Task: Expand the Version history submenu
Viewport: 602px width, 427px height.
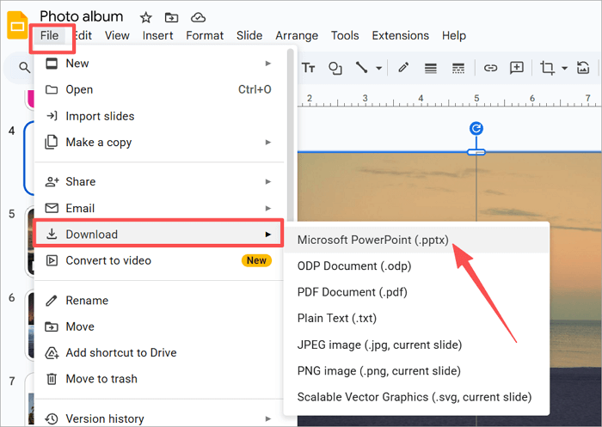Action: point(159,418)
